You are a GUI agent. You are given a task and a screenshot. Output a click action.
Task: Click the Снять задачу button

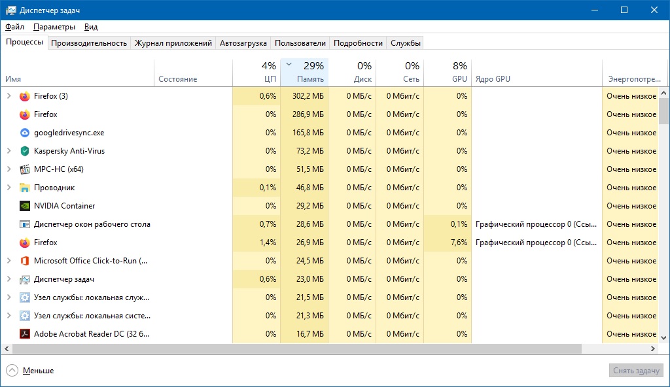tap(636, 371)
